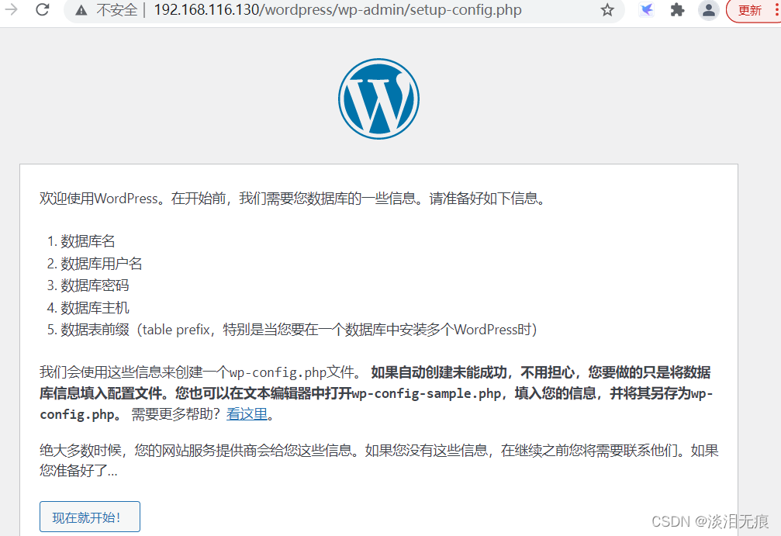781x536 pixels.
Task: Open the blue bird extension icon
Action: 646,10
